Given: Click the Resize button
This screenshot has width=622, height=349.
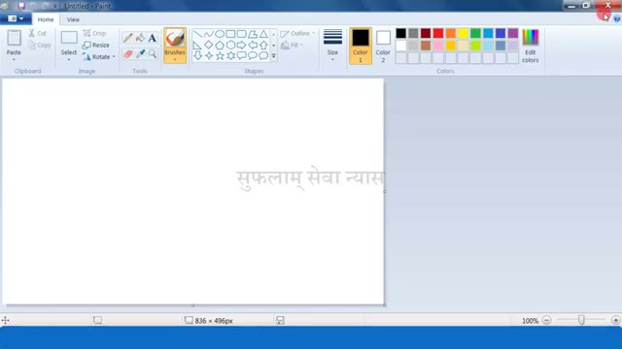Looking at the screenshot, I should tap(95, 46).
